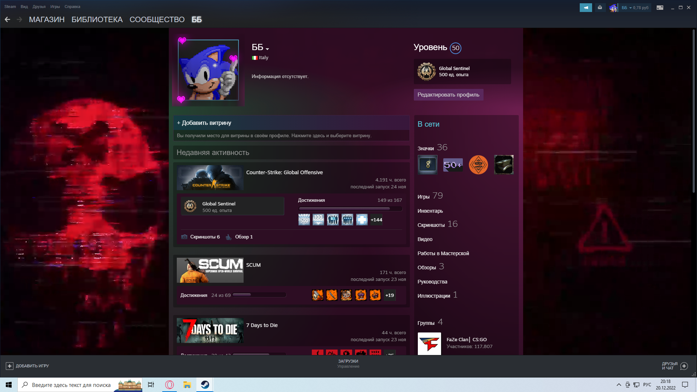Click the Sonic profile avatar image

[208, 70]
